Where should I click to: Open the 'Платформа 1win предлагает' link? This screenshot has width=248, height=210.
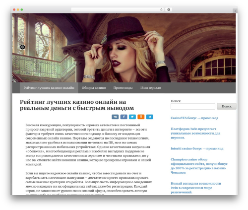195,133
